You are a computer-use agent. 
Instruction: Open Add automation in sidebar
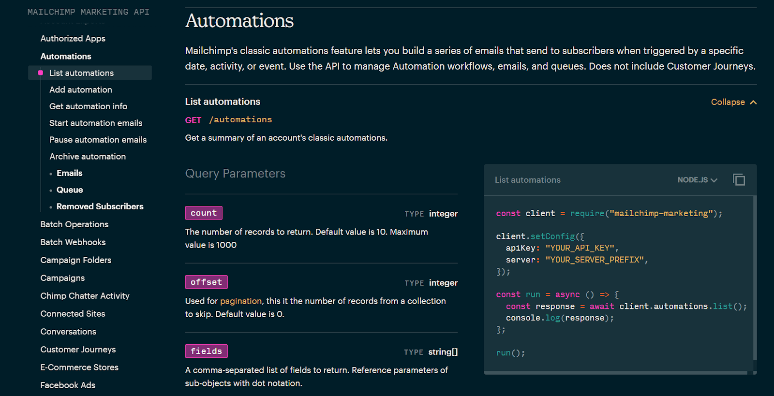(80, 89)
